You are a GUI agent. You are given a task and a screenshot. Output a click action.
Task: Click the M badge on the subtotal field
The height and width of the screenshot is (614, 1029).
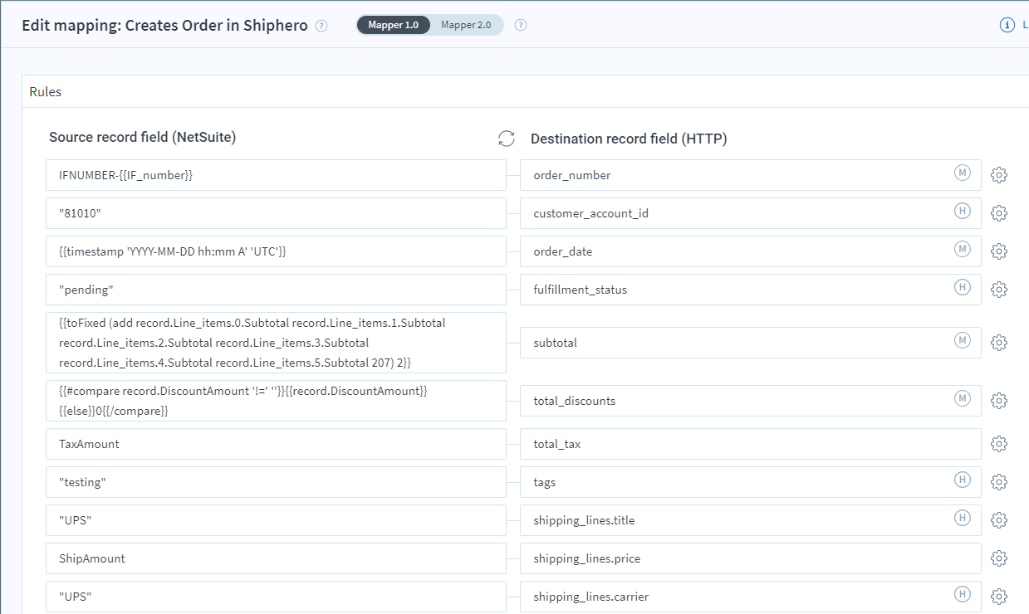(x=962, y=342)
